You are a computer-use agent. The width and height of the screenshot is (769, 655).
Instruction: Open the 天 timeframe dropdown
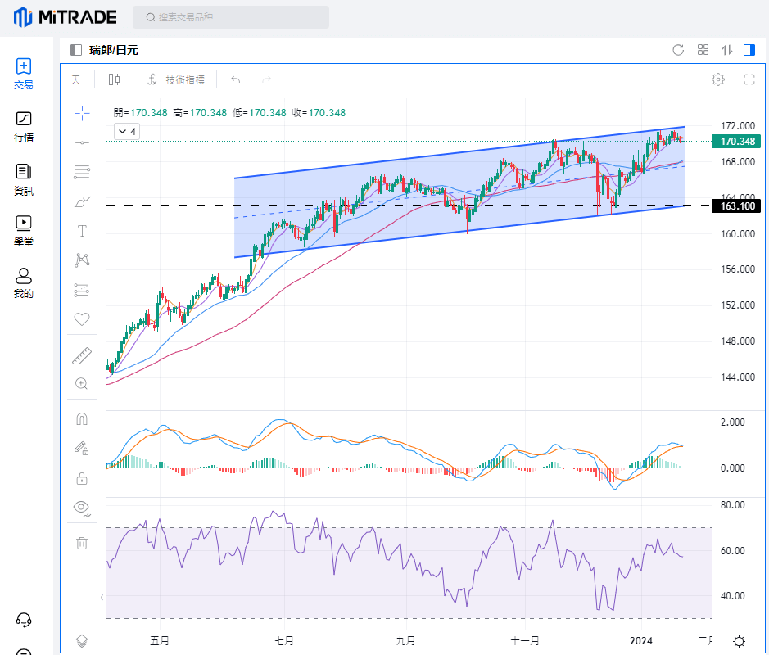coord(76,79)
